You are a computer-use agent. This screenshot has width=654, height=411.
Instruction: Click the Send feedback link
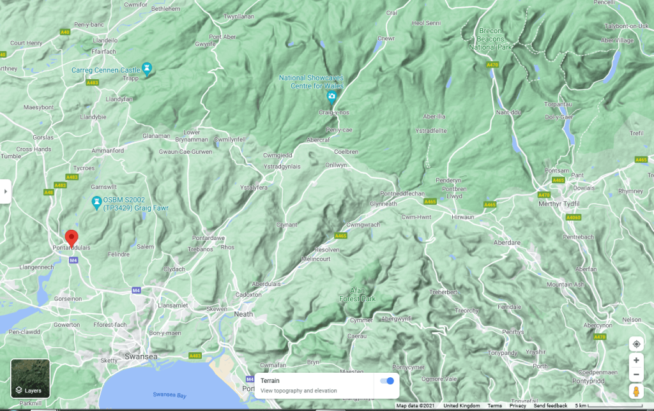pos(551,406)
